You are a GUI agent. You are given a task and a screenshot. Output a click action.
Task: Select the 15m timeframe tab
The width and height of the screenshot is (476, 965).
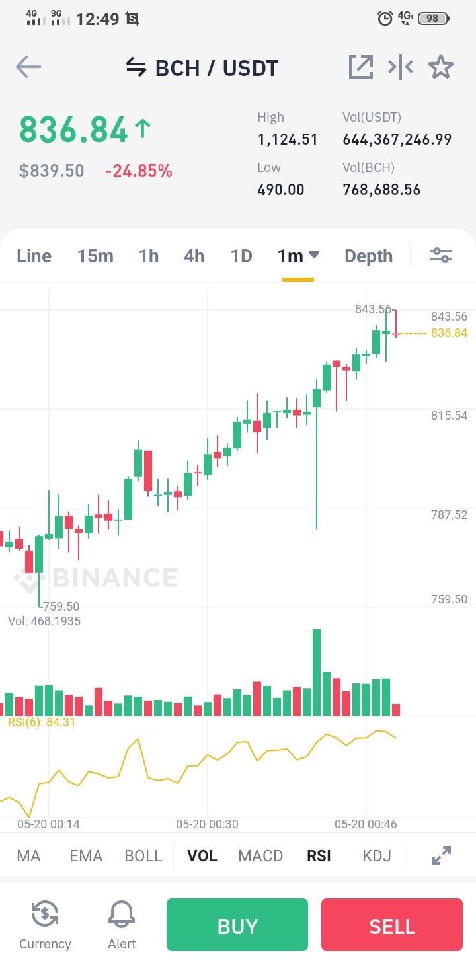95,256
